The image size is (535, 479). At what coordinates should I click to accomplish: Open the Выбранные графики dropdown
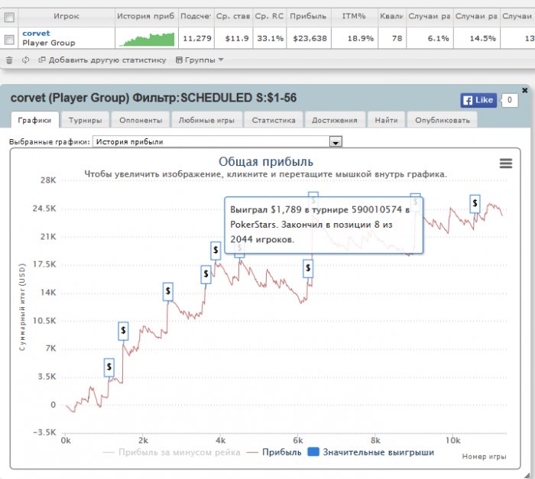tap(335, 141)
